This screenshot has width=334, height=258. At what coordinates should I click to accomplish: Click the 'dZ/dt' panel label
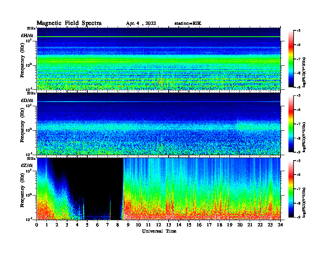(27, 165)
